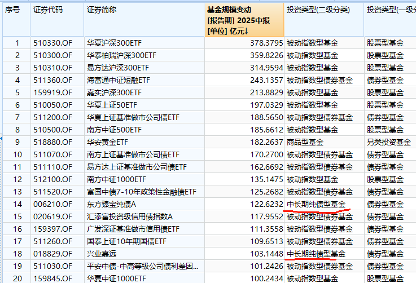The image size is (416, 283).
Task: Select 中长期纯债型基金 in row 18
Action: point(316,254)
